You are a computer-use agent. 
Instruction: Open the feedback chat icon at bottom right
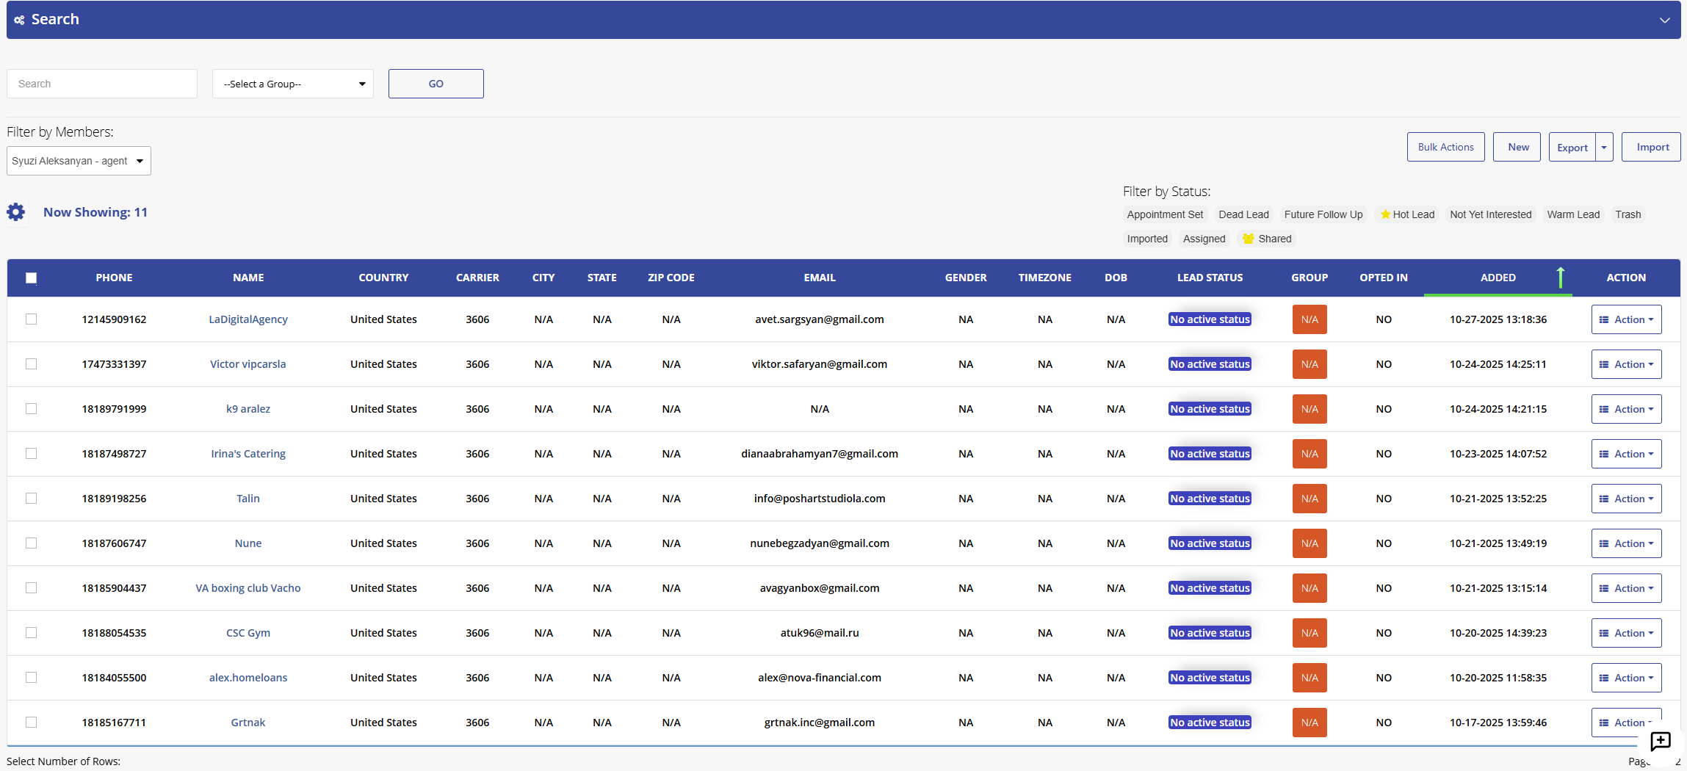tap(1660, 742)
